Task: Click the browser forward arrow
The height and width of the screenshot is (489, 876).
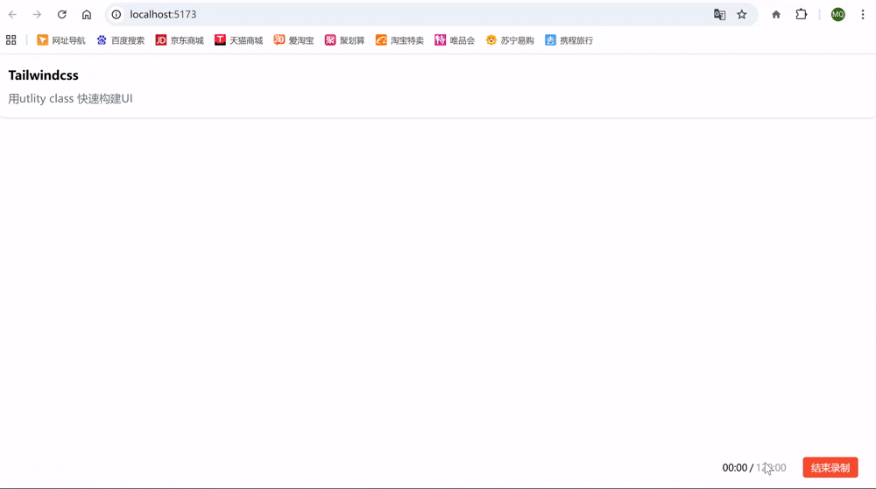Action: pyautogui.click(x=37, y=15)
